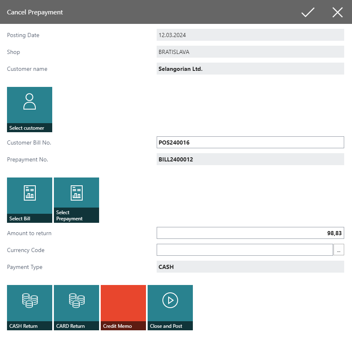Screen dimensions: 352x341
Task: Click the Cancel Prepayment title text
Action: pos(35,12)
